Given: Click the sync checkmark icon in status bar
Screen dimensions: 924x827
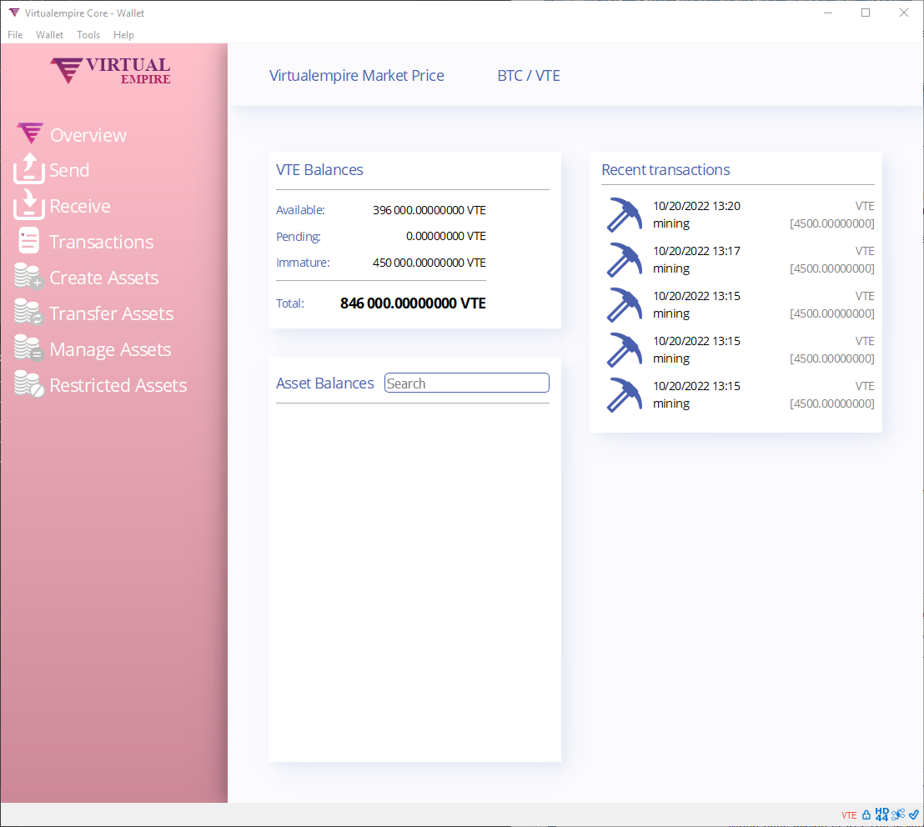Looking at the screenshot, I should click(x=913, y=814).
